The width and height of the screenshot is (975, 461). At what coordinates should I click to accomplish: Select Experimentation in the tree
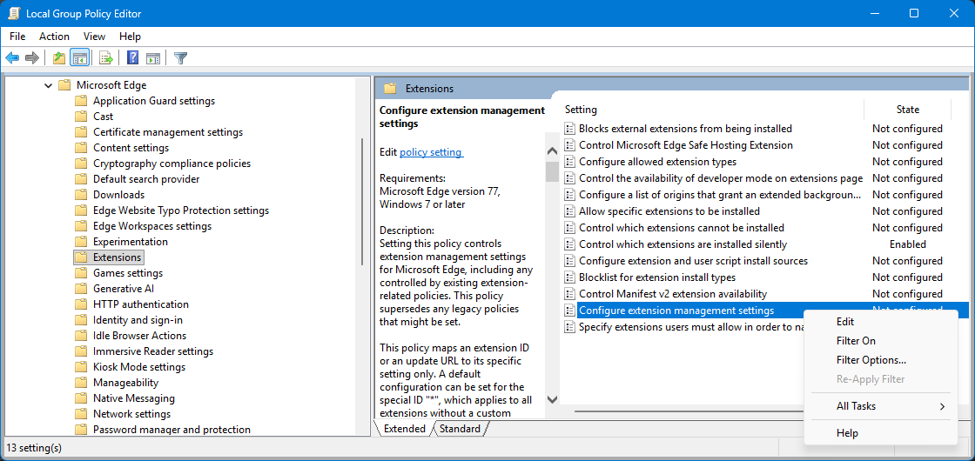(x=130, y=242)
